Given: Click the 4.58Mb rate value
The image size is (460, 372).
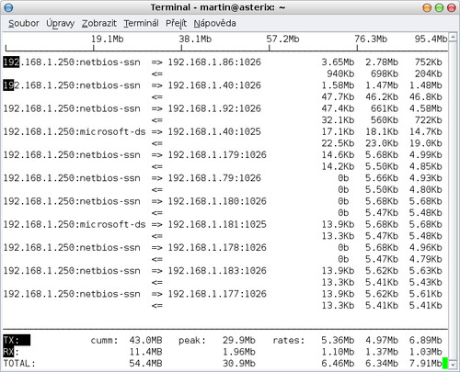Looking at the screenshot, I should [426, 108].
